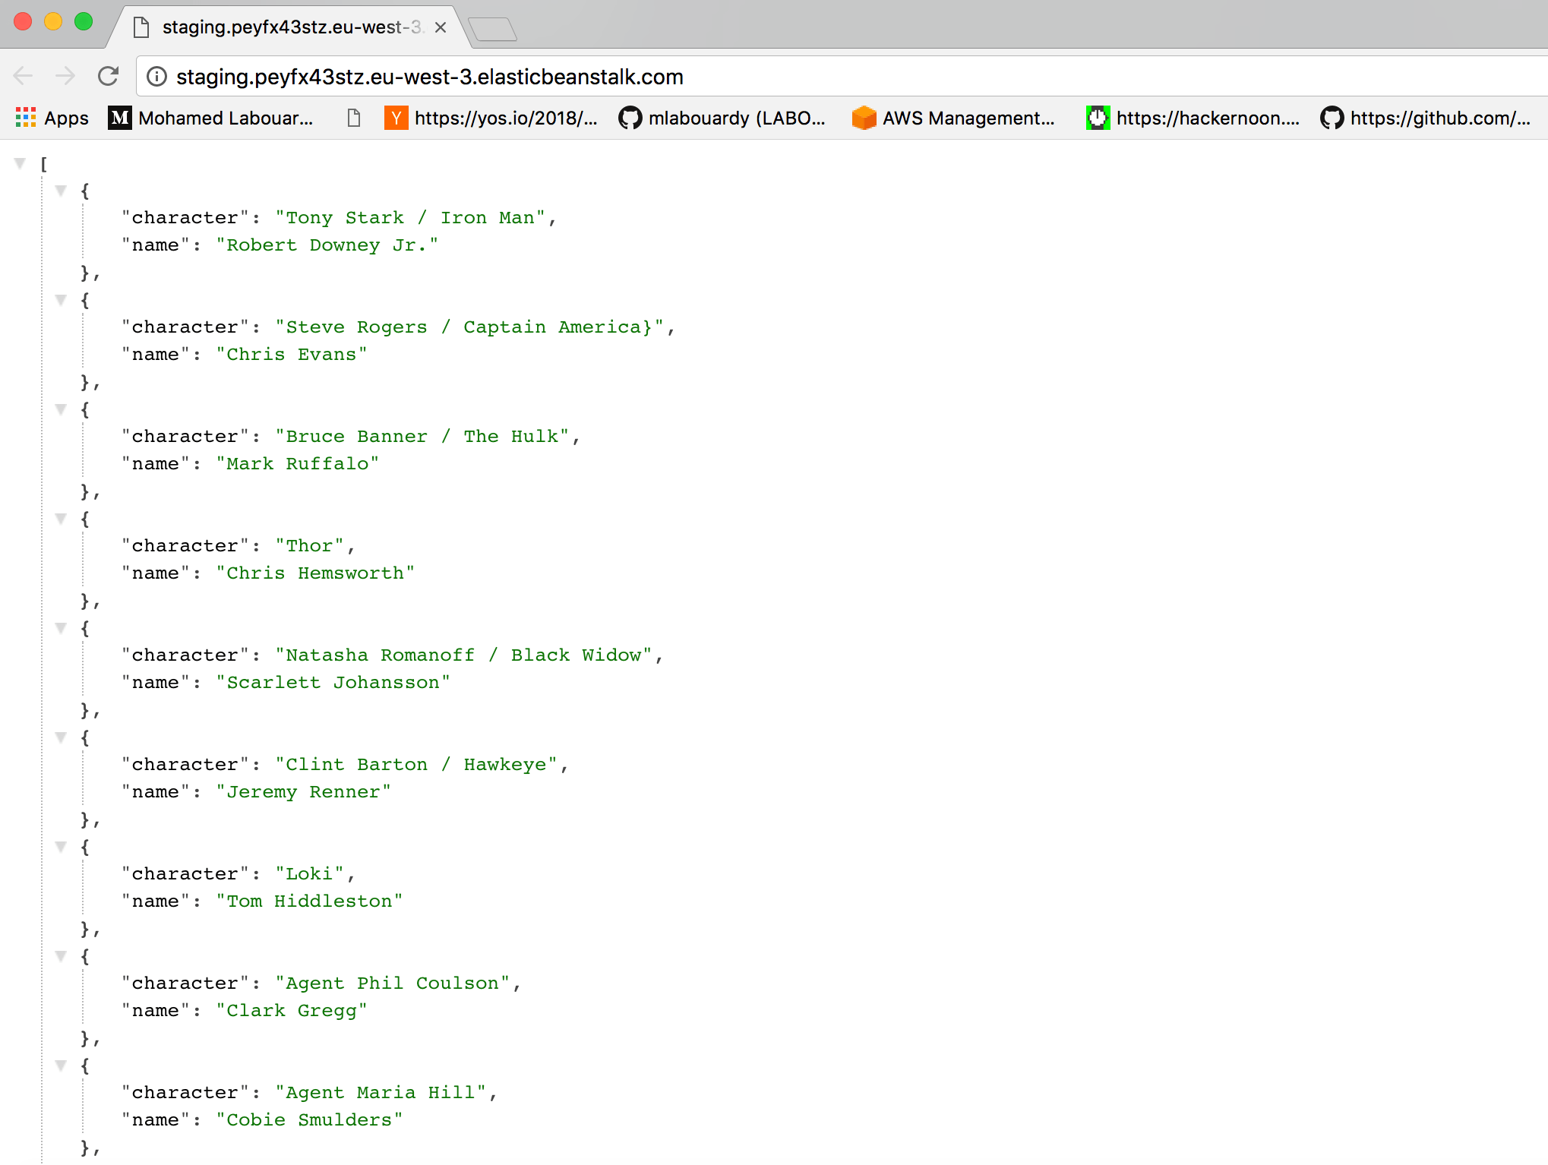Click the "Tony Stark / Iron Man" value
Screen dimensions: 1548x1165
pyautogui.click(x=410, y=218)
